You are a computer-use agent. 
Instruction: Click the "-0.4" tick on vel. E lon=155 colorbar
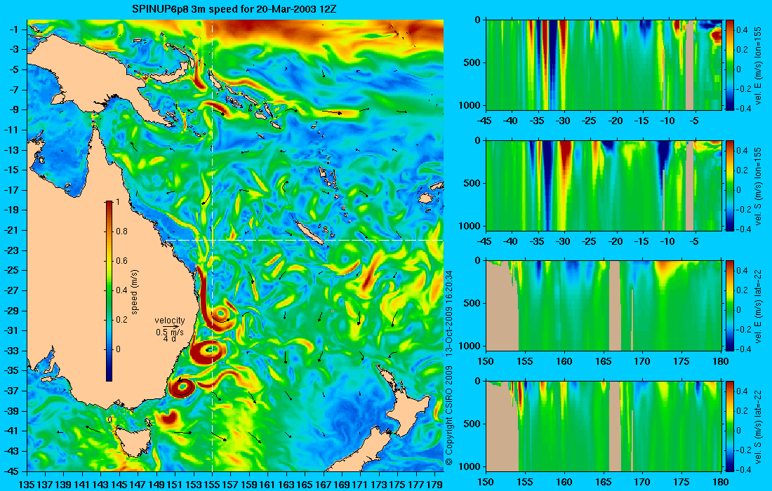tap(743, 109)
